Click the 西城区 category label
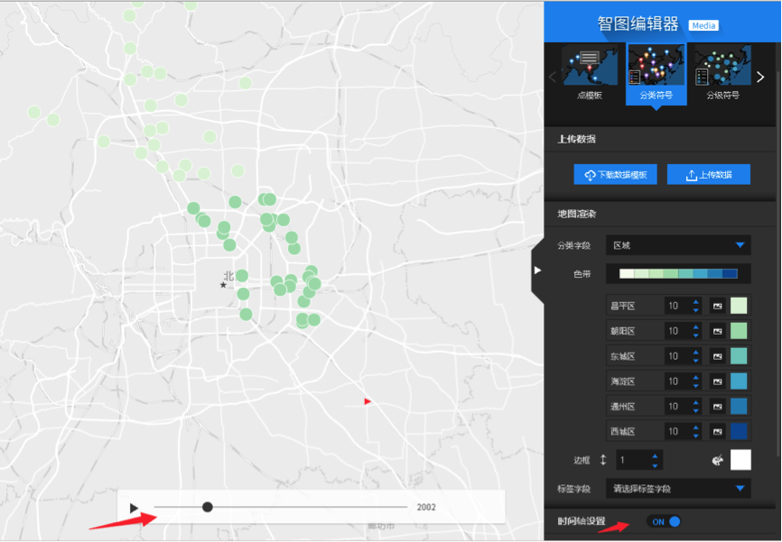The image size is (782, 542). click(x=622, y=431)
